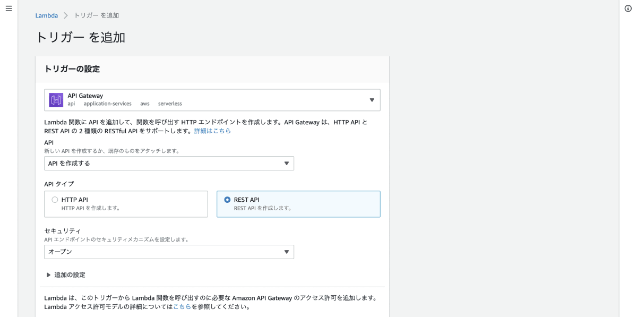637x317 pixels.
Task: Open the 'API を作成する' dropdown
Action: 169,164
